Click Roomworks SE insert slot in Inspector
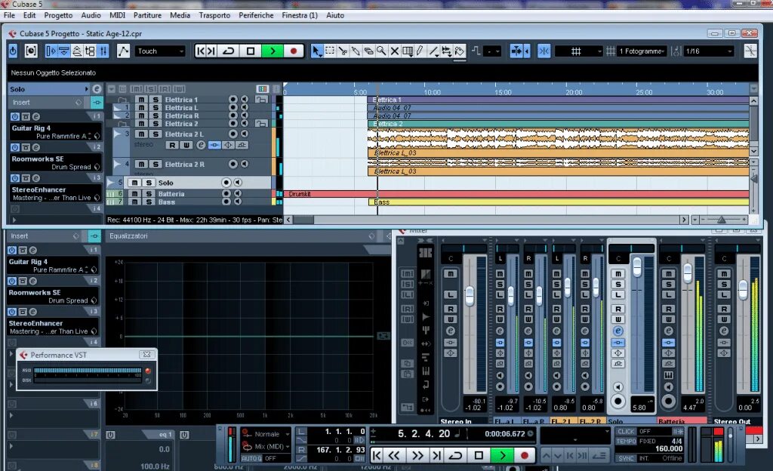 [56, 162]
